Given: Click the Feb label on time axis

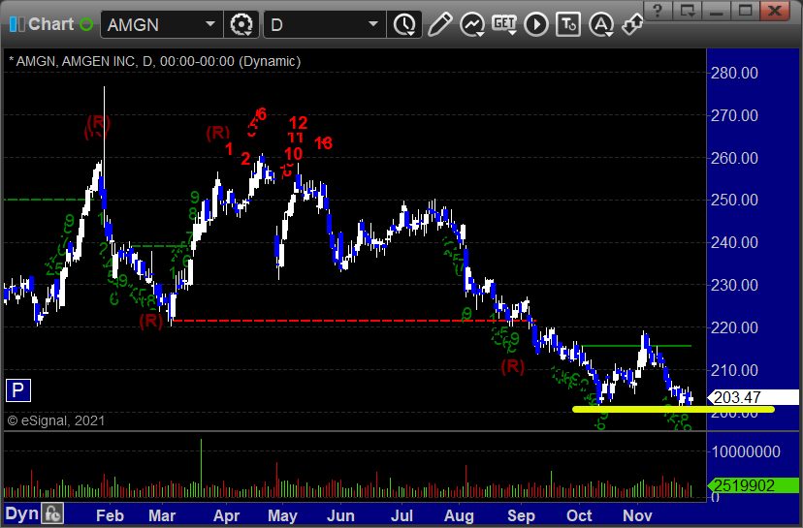Looking at the screenshot, I should click(x=110, y=515).
